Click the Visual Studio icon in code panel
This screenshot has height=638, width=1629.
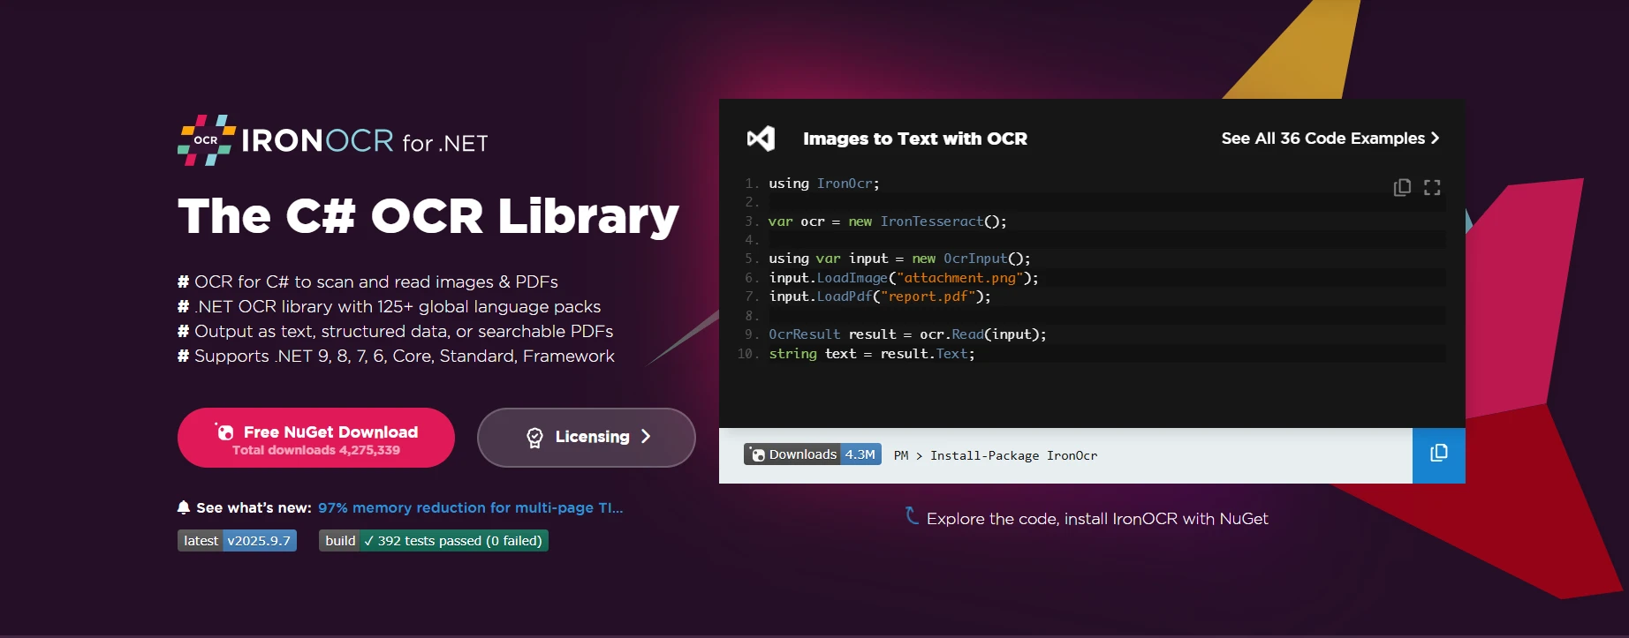point(761,139)
